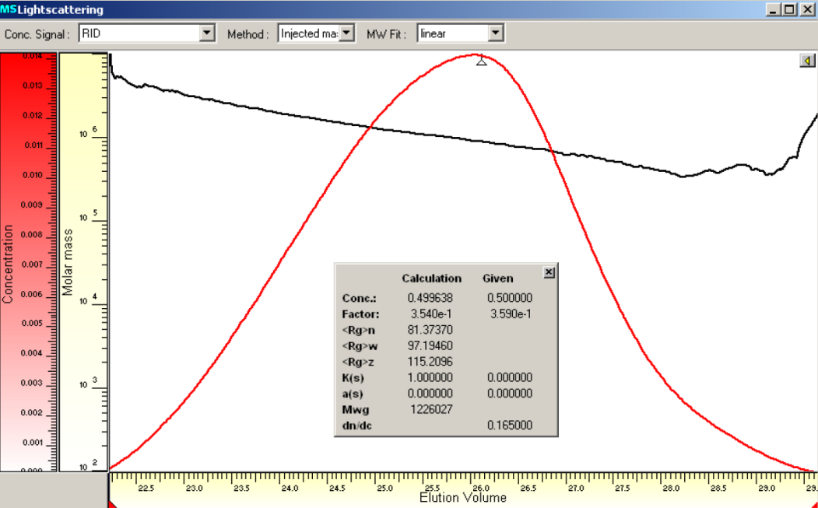
Task: Click the yellow arrow panel toggle icon
Action: (807, 61)
